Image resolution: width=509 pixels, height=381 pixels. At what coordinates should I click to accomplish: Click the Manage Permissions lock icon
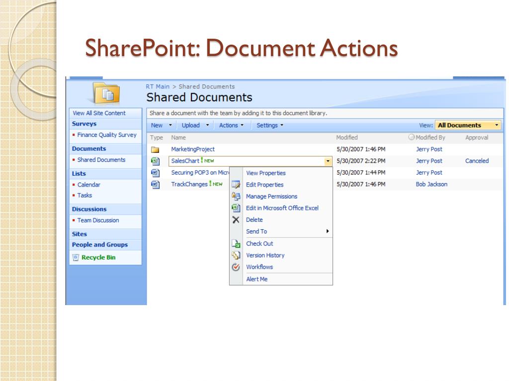tap(236, 196)
